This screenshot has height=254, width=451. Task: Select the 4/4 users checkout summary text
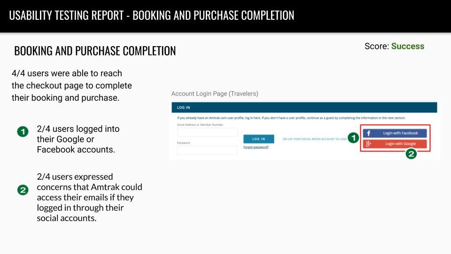71,86
